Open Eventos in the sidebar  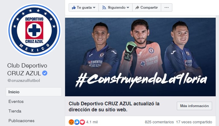(16, 101)
